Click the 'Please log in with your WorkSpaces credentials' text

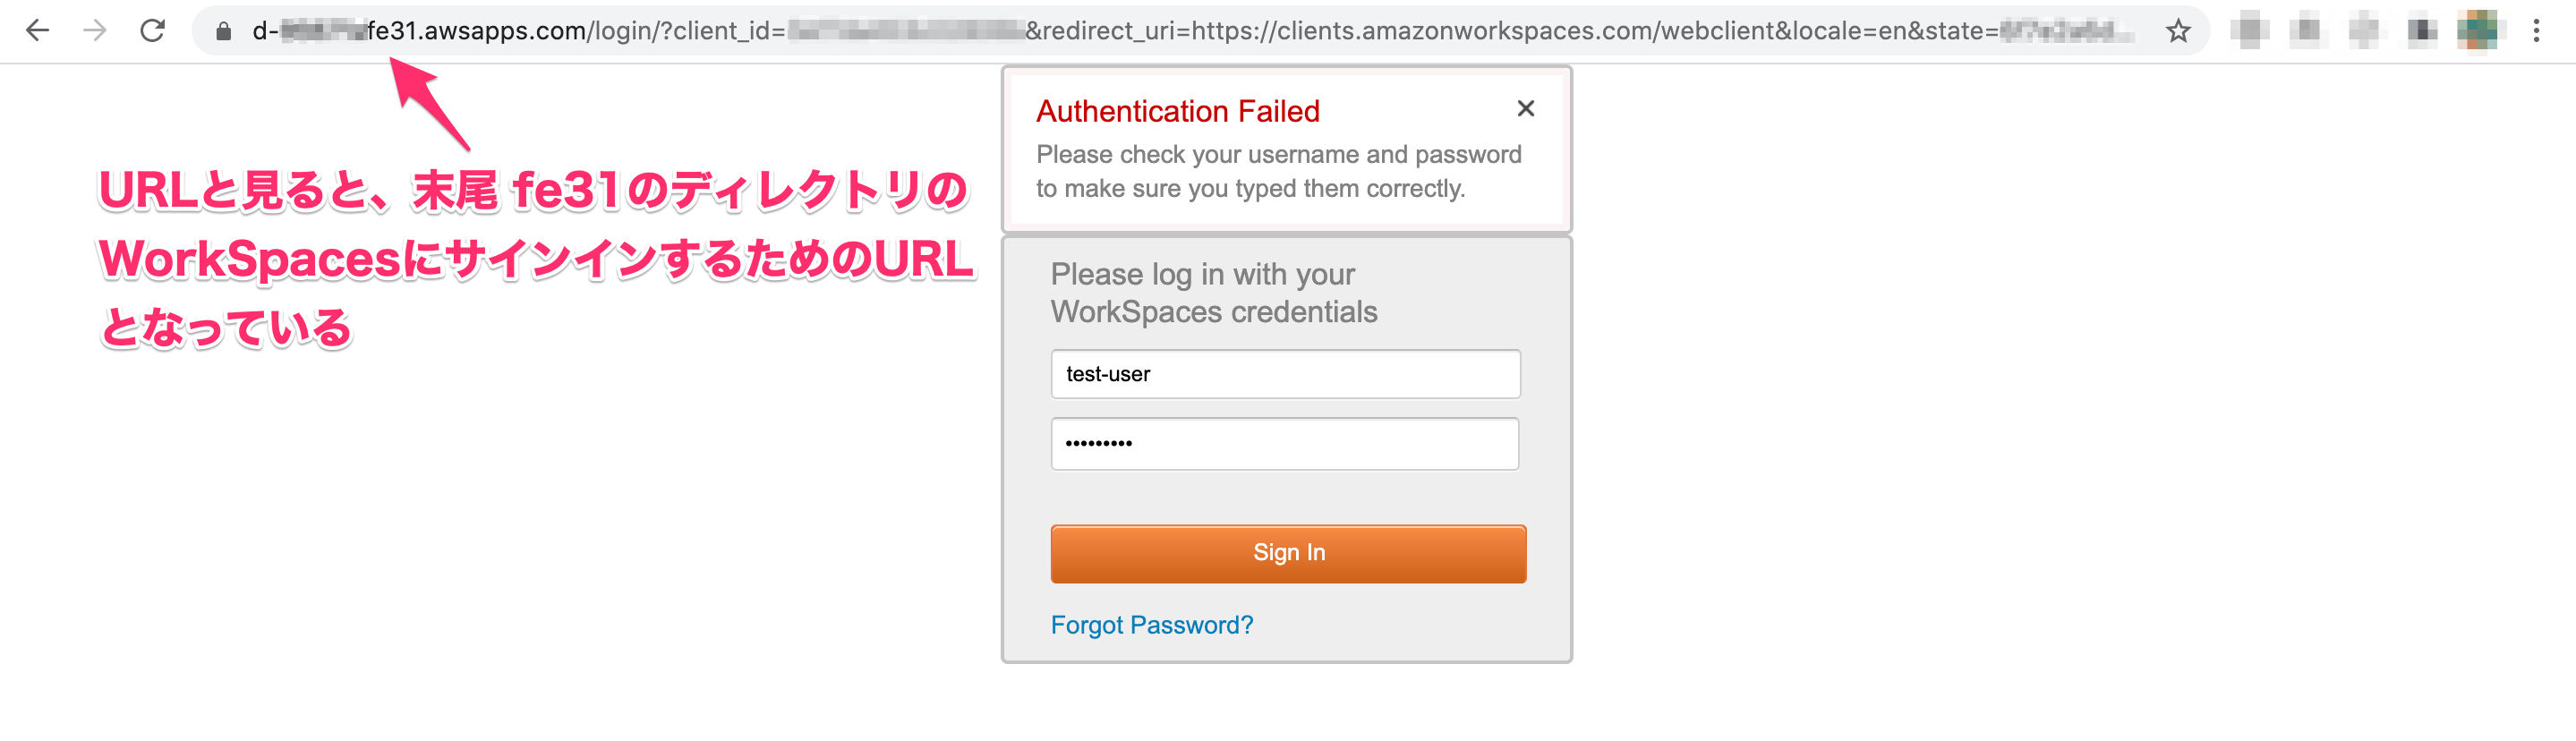pyautogui.click(x=1213, y=293)
